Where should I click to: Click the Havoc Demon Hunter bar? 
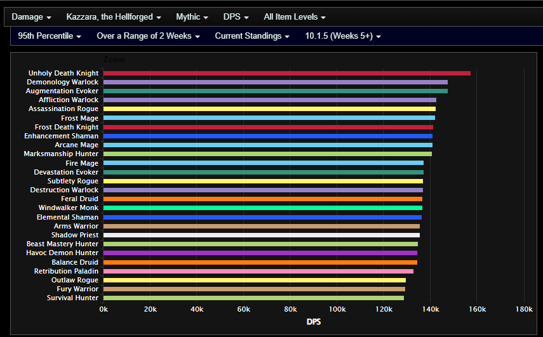pyautogui.click(x=260, y=253)
